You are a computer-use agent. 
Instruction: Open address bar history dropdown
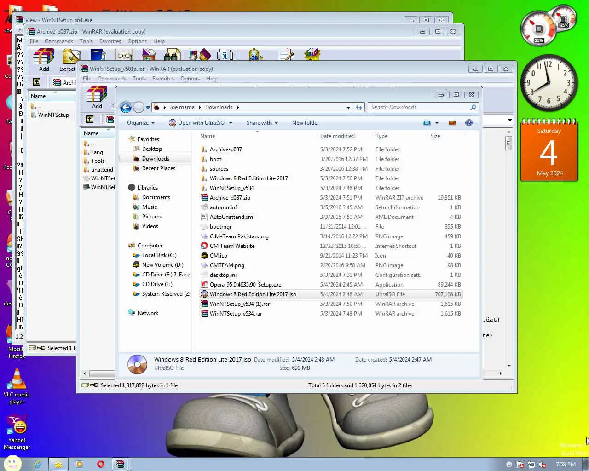point(348,107)
